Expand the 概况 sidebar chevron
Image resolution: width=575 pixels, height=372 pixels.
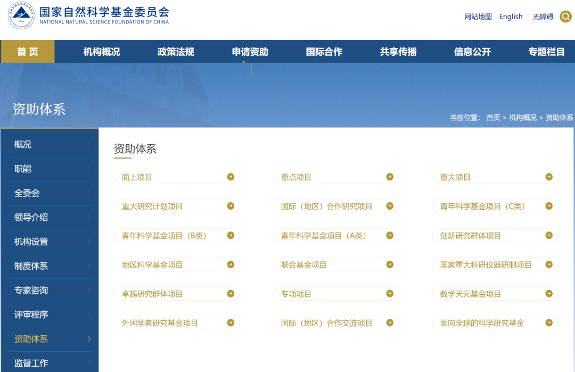tap(89, 144)
